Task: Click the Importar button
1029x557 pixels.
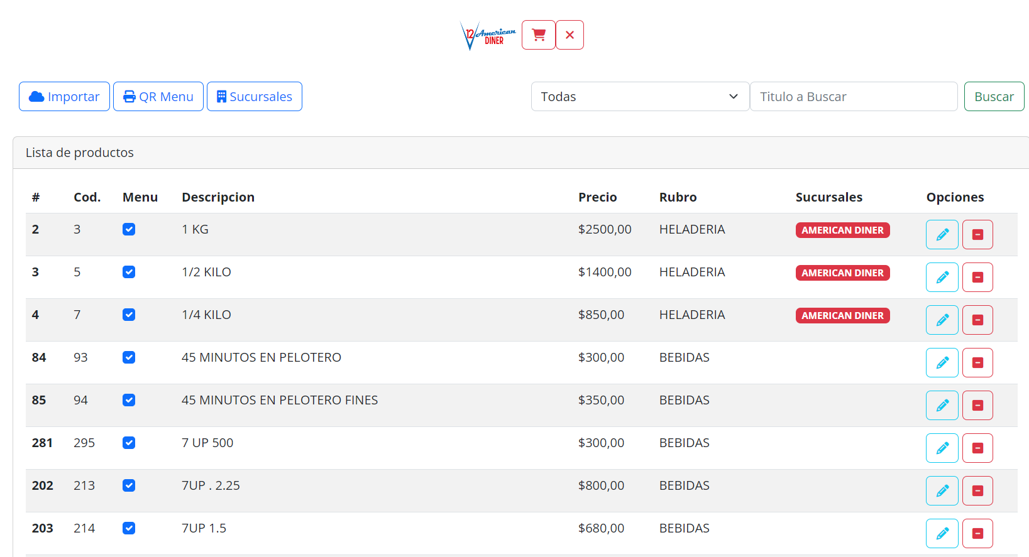Action: pyautogui.click(x=64, y=97)
